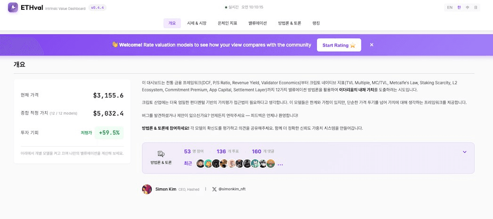Click the (12 / 12 models) text
The height and width of the screenshot is (219, 493).
pos(64,113)
